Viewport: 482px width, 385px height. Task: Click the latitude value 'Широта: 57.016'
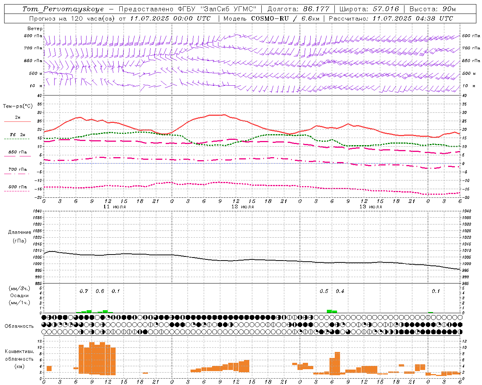point(369,9)
